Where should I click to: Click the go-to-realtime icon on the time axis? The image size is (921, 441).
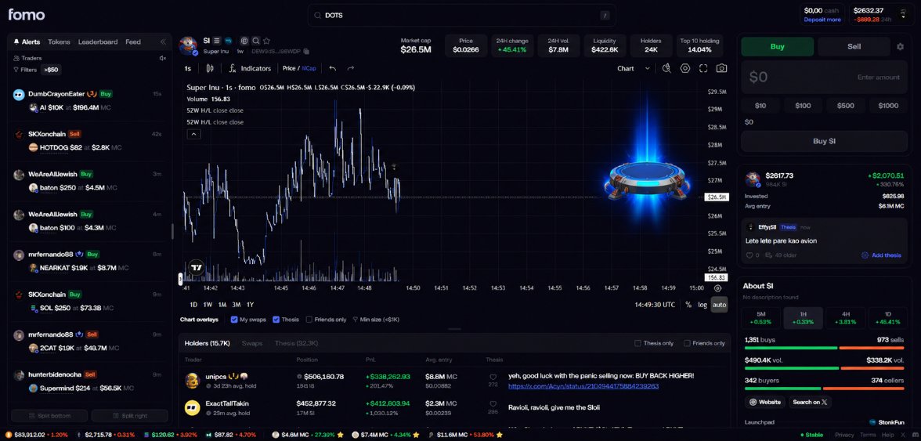[x=717, y=288]
